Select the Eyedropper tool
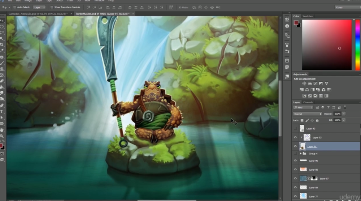Screen dimensions: 361x201 tap(2, 51)
